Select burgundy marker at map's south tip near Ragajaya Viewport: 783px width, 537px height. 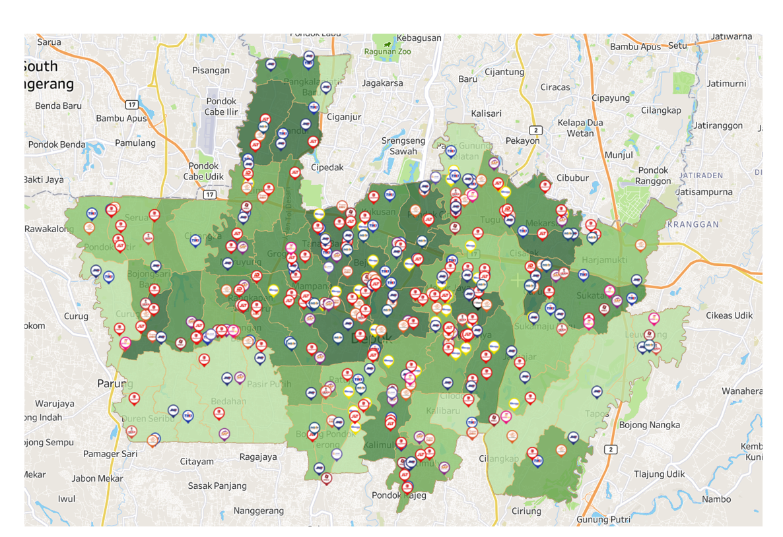[x=326, y=480]
